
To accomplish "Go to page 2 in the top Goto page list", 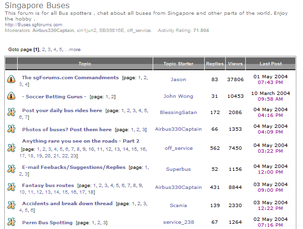I will pos(43,49).
